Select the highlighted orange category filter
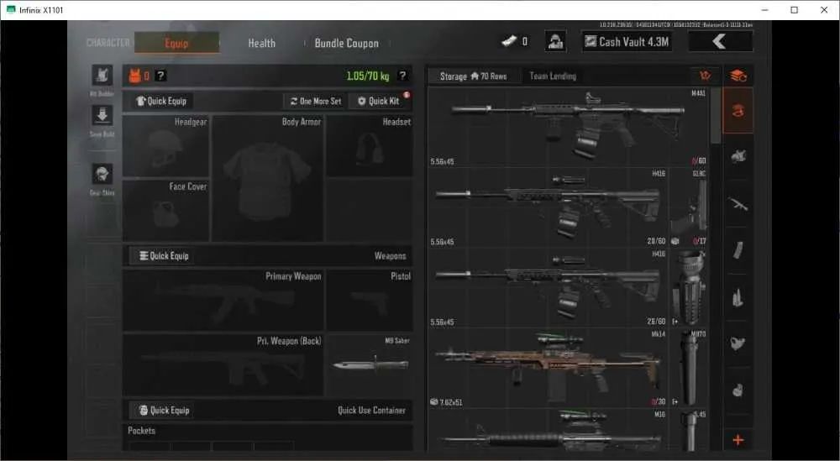The image size is (840, 461). pyautogui.click(x=738, y=111)
